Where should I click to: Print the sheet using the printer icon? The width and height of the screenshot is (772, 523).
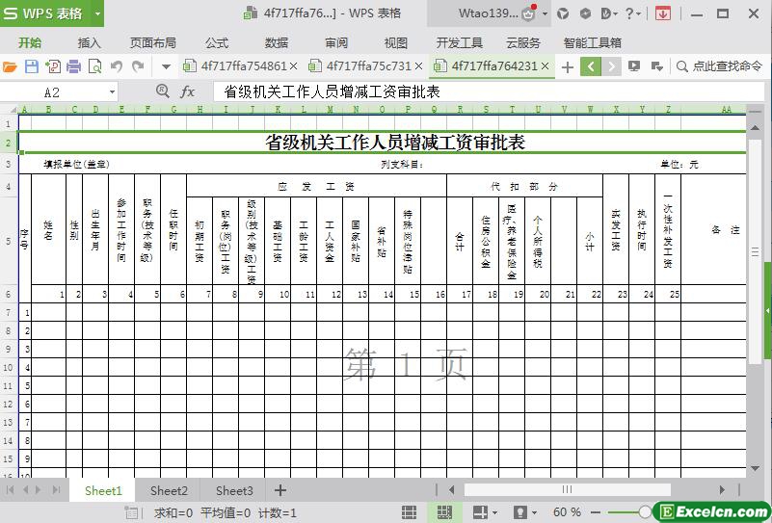point(73,66)
